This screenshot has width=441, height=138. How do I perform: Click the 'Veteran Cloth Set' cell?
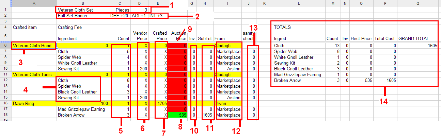pyautogui.click(x=83, y=10)
